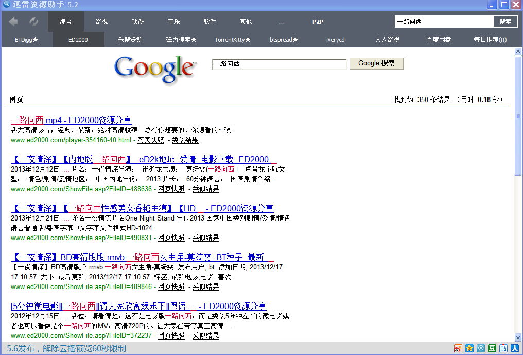Open 类似结果 for FileID=489846 result

[205, 286]
